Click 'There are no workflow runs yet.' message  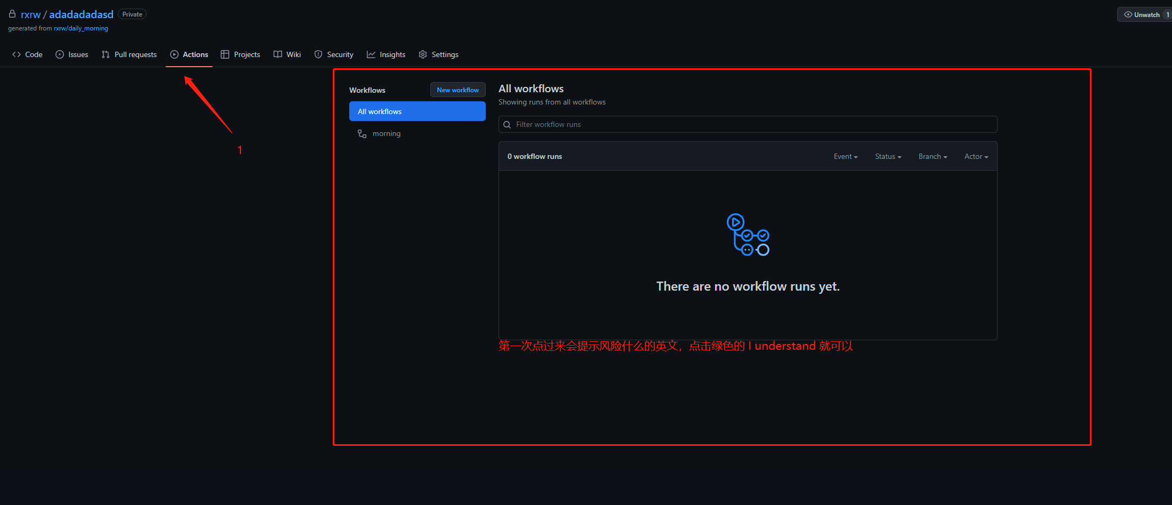(748, 286)
